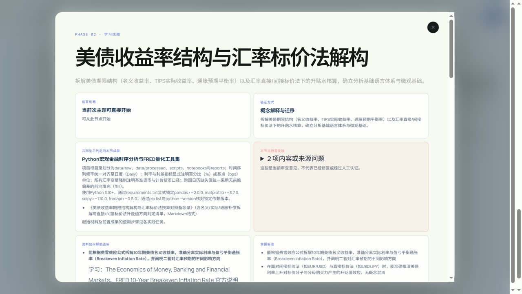522x294 pixels.
Task: Click the 当前次主题可直接开始 heading
Action: tap(106, 110)
